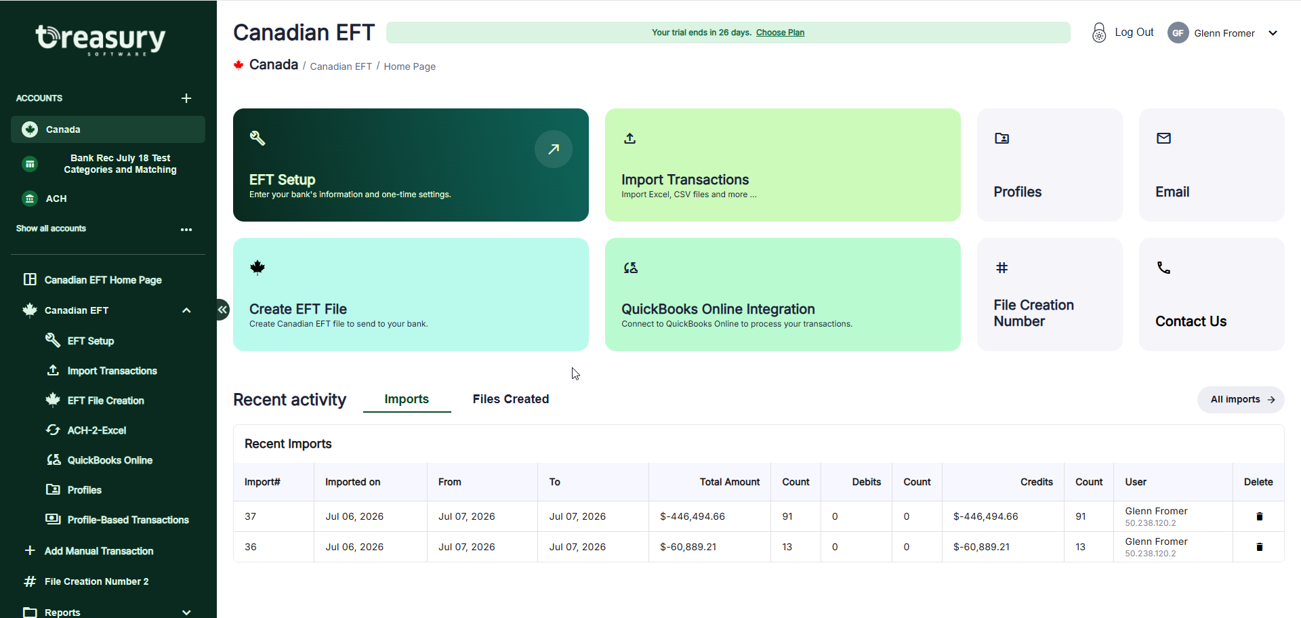The width and height of the screenshot is (1301, 618).
Task: Open Canadian EFT Home Page sidebar item
Action: click(x=103, y=280)
